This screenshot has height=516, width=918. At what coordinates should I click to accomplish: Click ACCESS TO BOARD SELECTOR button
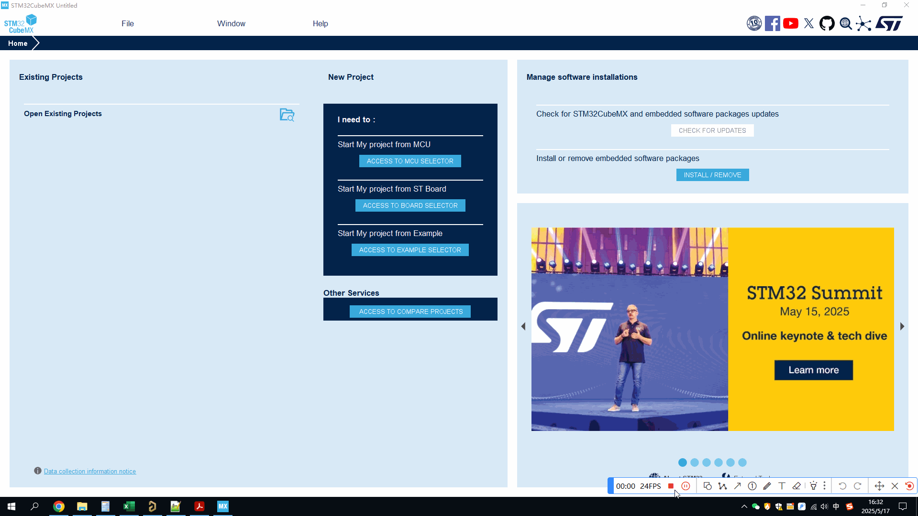(410, 205)
